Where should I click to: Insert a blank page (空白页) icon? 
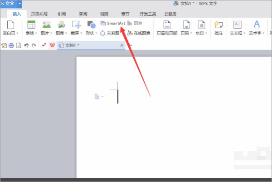tap(10, 25)
